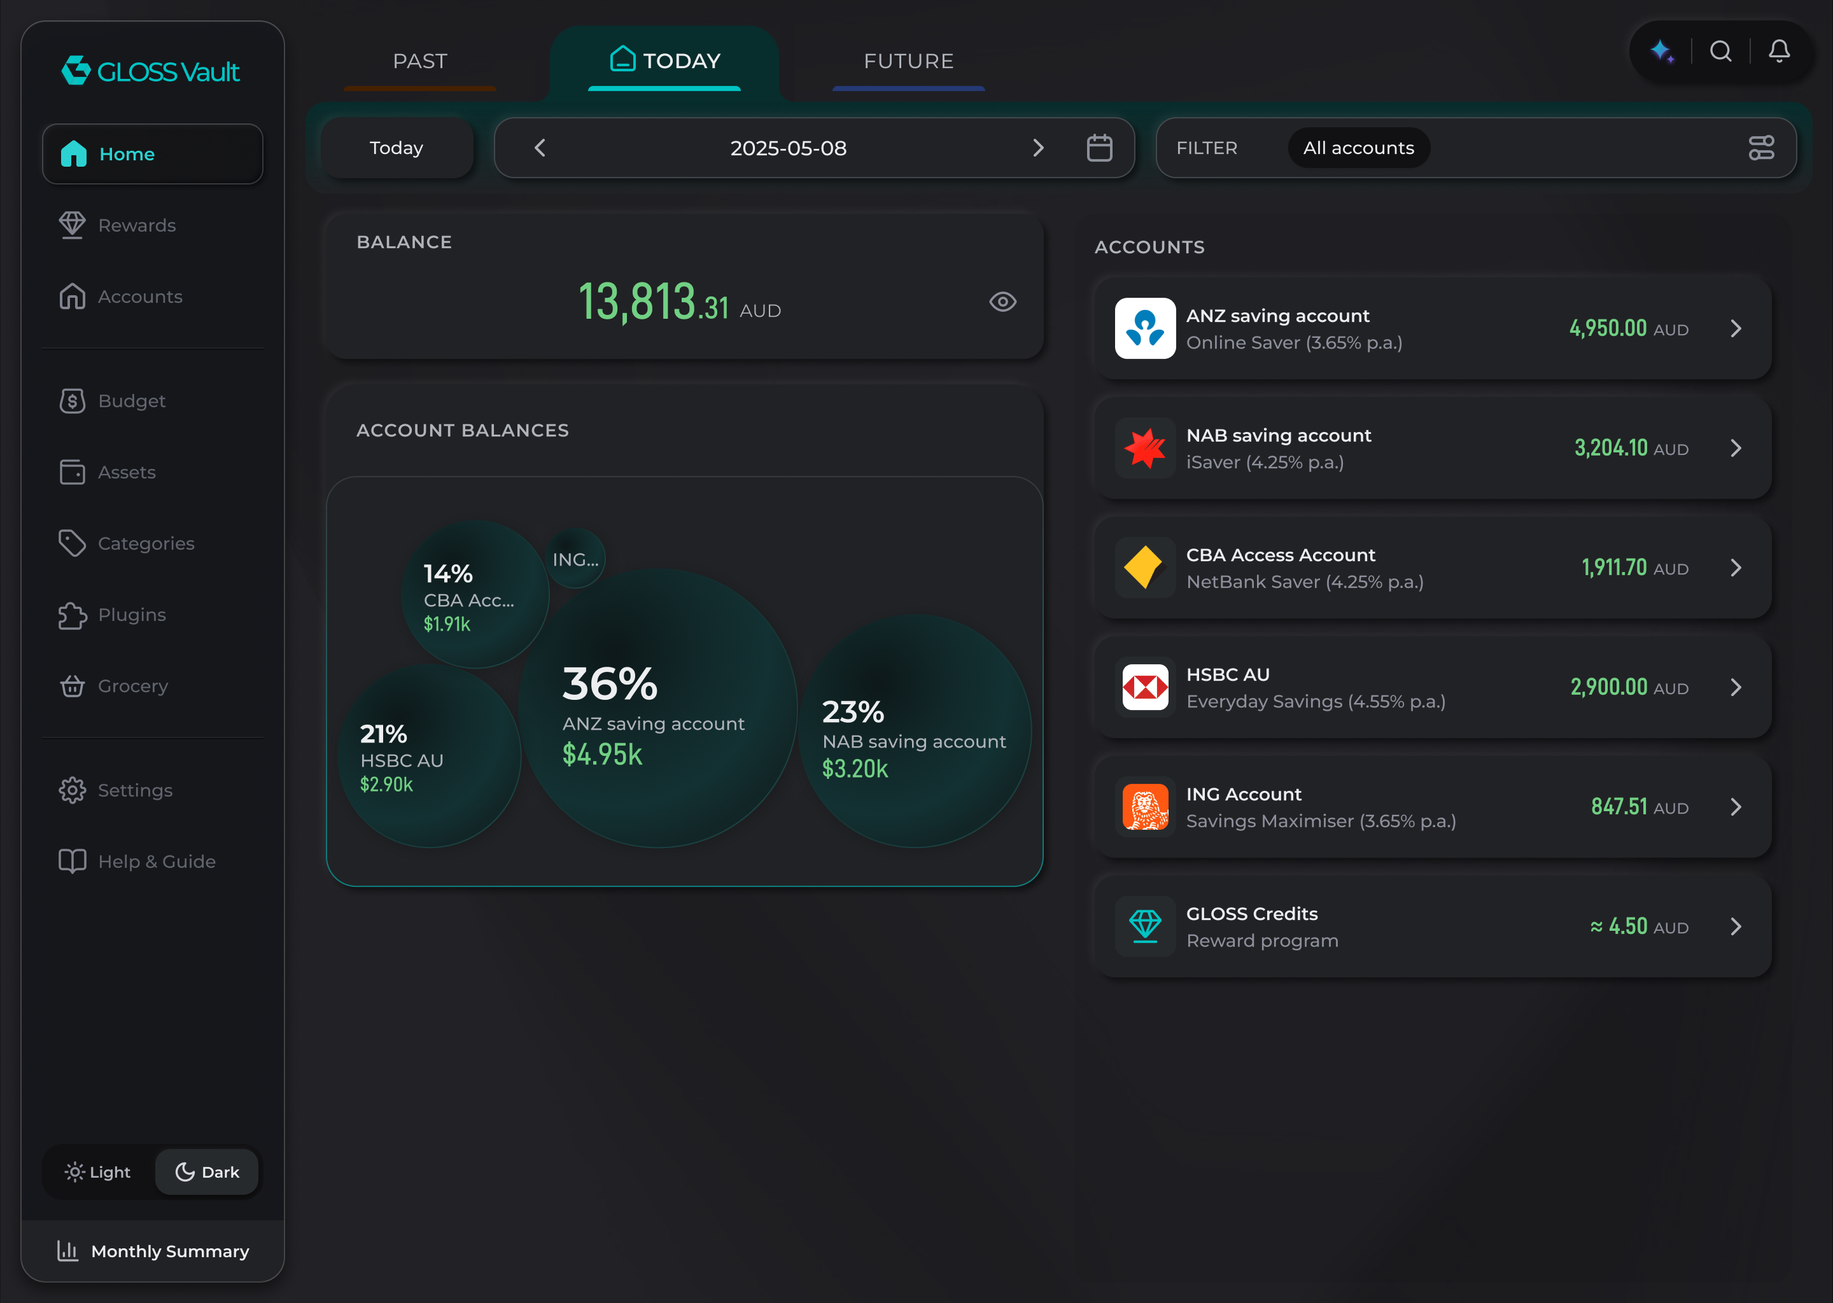Click the 21% HSBC AU bubble

coord(430,756)
